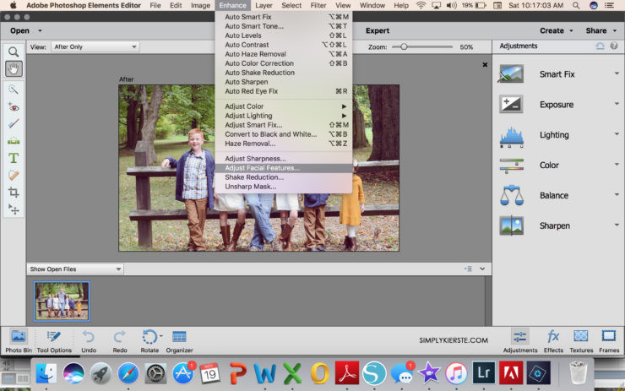The height and width of the screenshot is (391, 625).
Task: Adjust the Zoom slider
Action: click(404, 46)
